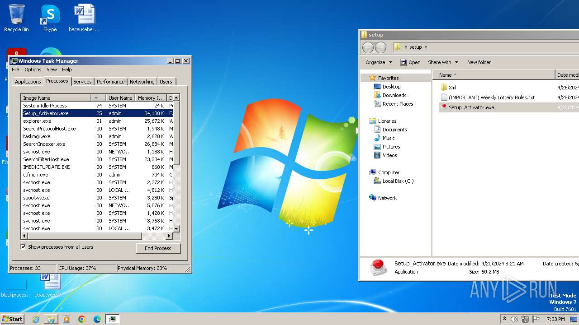This screenshot has height=325, width=579.
Task: Launch Windows Media Player from taskbar
Action: click(66, 319)
